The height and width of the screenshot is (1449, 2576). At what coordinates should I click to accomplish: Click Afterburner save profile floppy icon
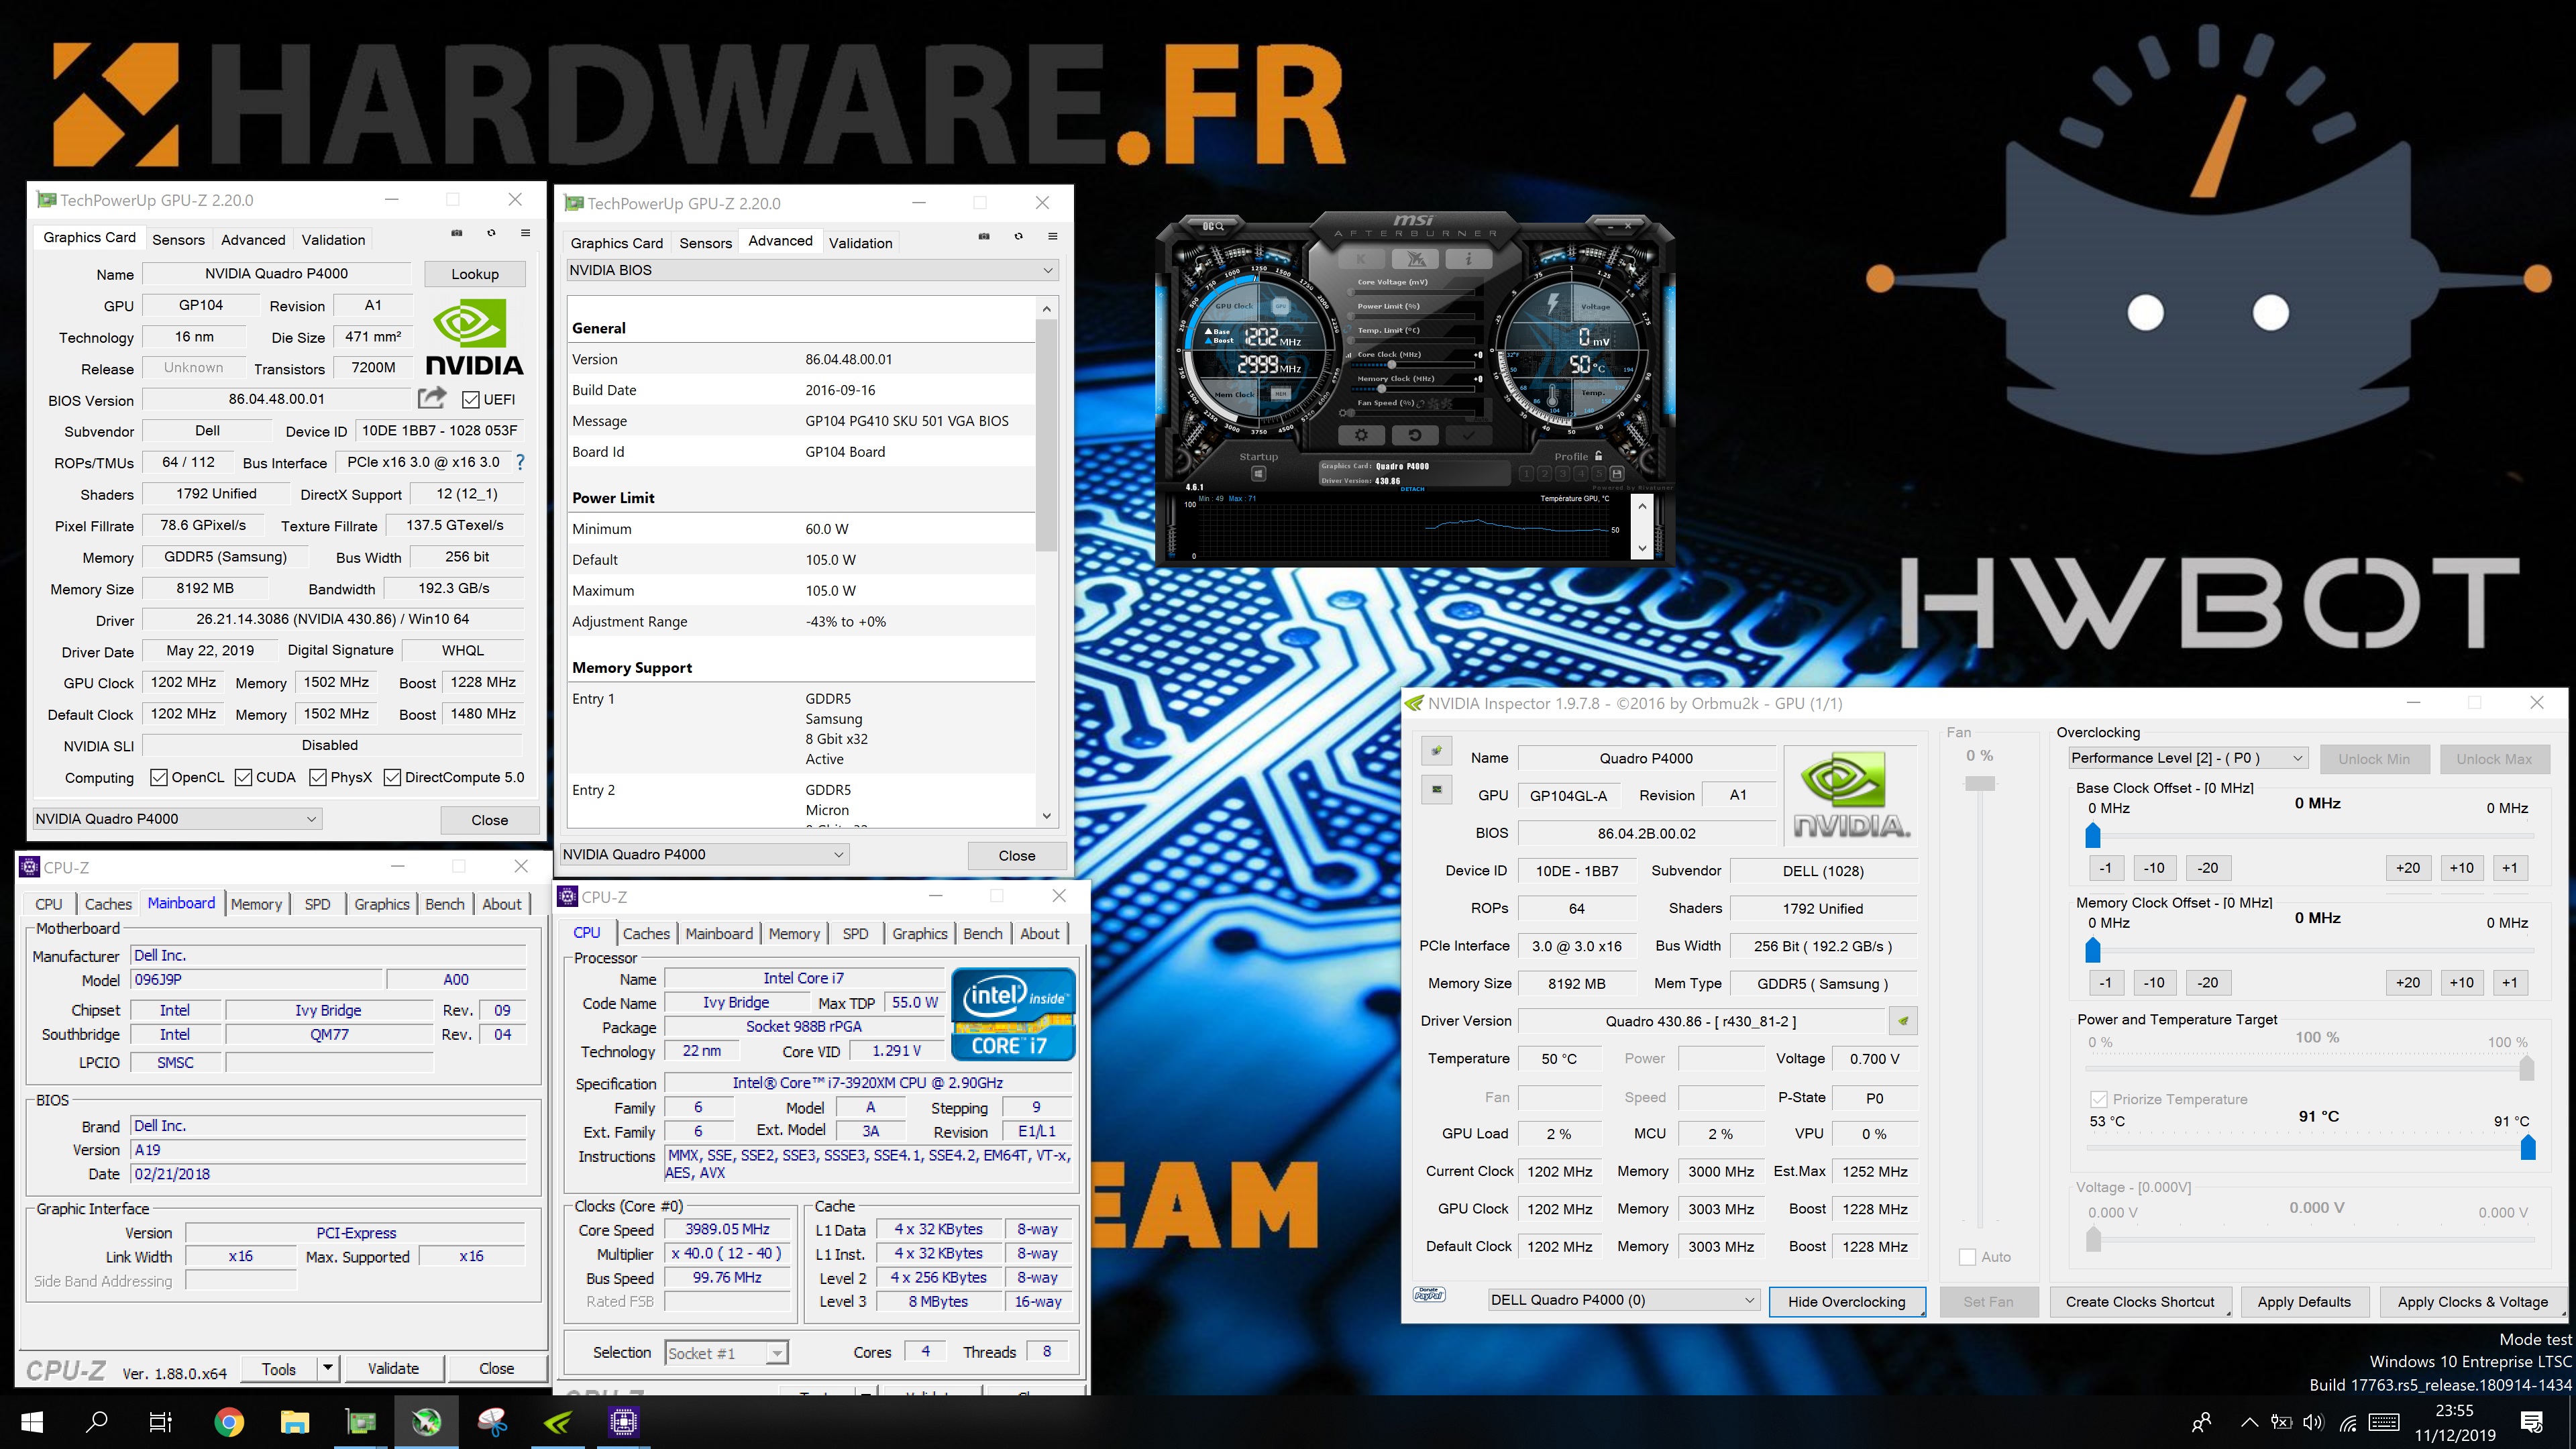click(1617, 474)
